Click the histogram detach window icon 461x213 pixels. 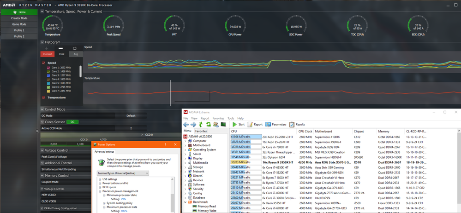point(75,48)
